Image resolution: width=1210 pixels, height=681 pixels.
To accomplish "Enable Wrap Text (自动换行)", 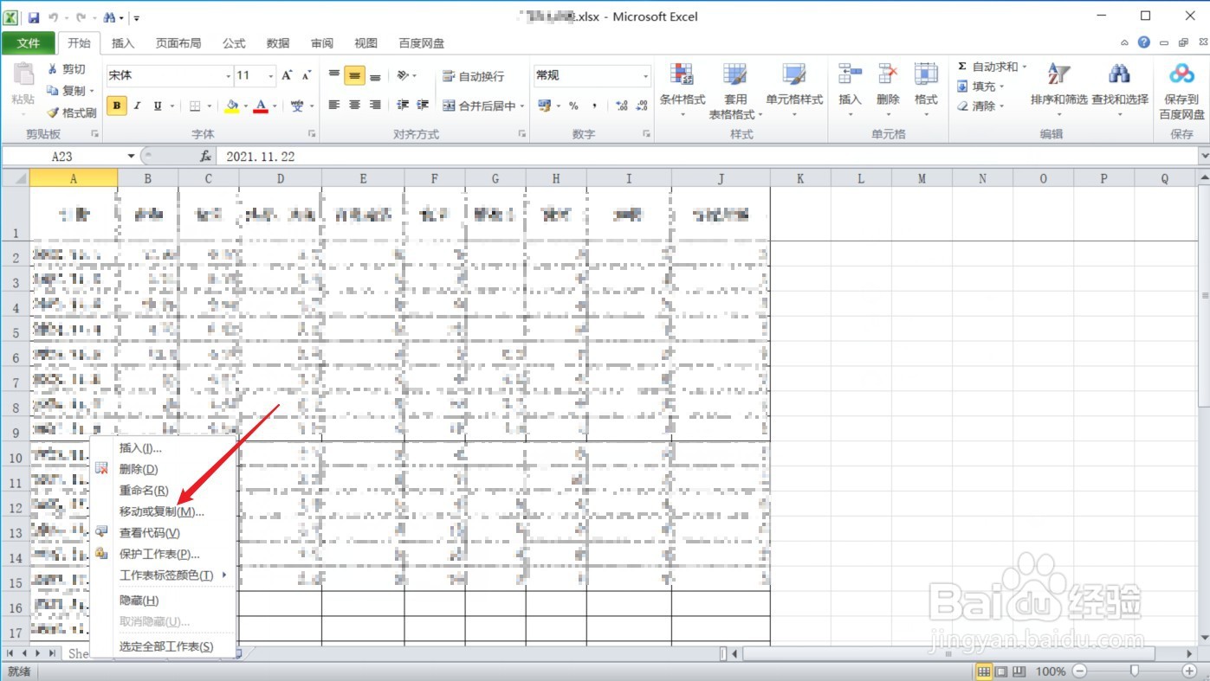I will click(x=473, y=76).
